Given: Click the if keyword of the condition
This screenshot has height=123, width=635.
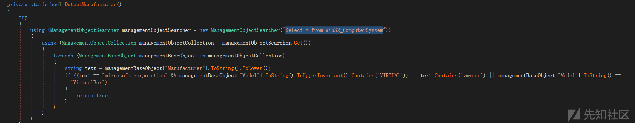Looking at the screenshot, I should [x=68, y=75].
